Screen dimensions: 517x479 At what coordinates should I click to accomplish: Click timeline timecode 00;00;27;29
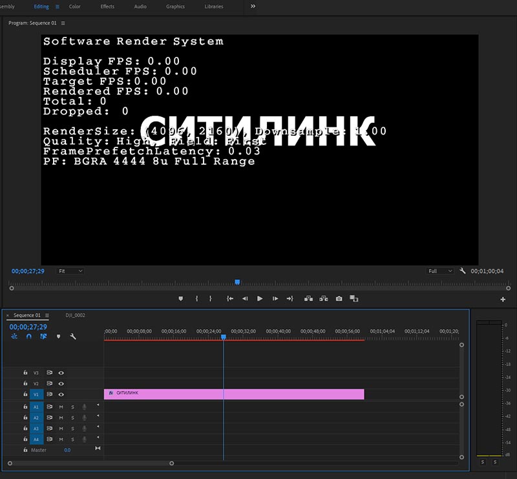point(28,327)
